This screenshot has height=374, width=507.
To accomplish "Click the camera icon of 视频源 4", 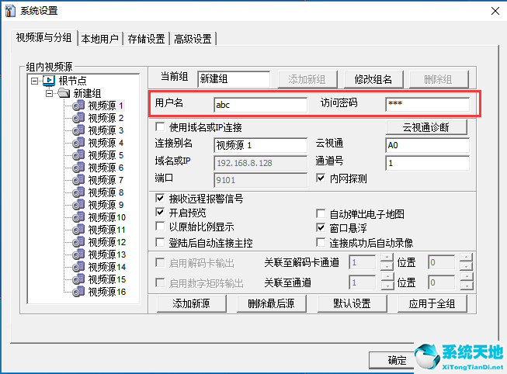I will coord(78,143).
